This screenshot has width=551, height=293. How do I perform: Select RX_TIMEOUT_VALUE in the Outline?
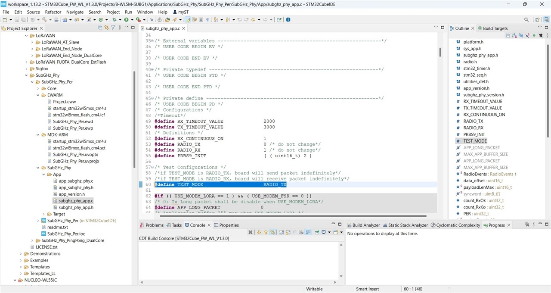click(483, 101)
